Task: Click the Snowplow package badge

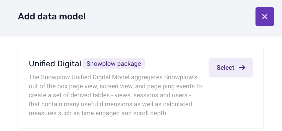Action: 114,64
